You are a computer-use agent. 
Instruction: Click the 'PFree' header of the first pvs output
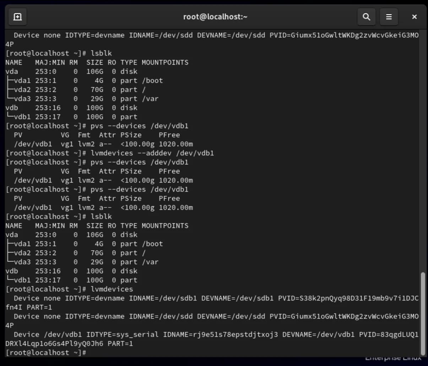(169, 135)
